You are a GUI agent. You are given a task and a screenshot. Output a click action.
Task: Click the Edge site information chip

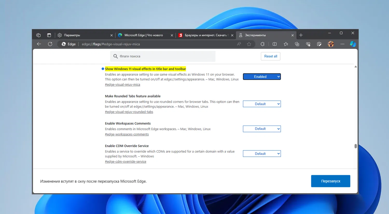pos(68,44)
